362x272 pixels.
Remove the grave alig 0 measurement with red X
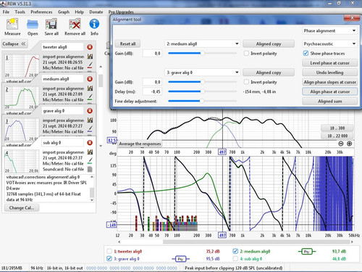pyautogui.click(x=90, y=111)
